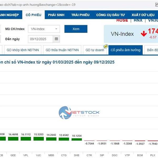Click the browser address bar URL
Screen dimensions: 158x158
38,5
